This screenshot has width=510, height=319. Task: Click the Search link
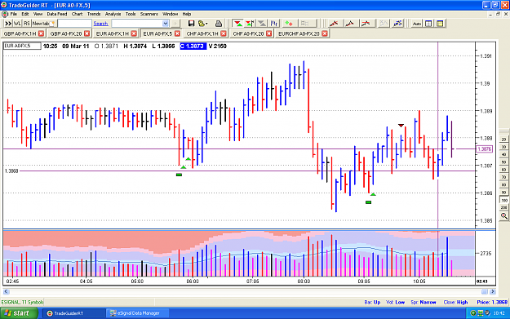100,24
